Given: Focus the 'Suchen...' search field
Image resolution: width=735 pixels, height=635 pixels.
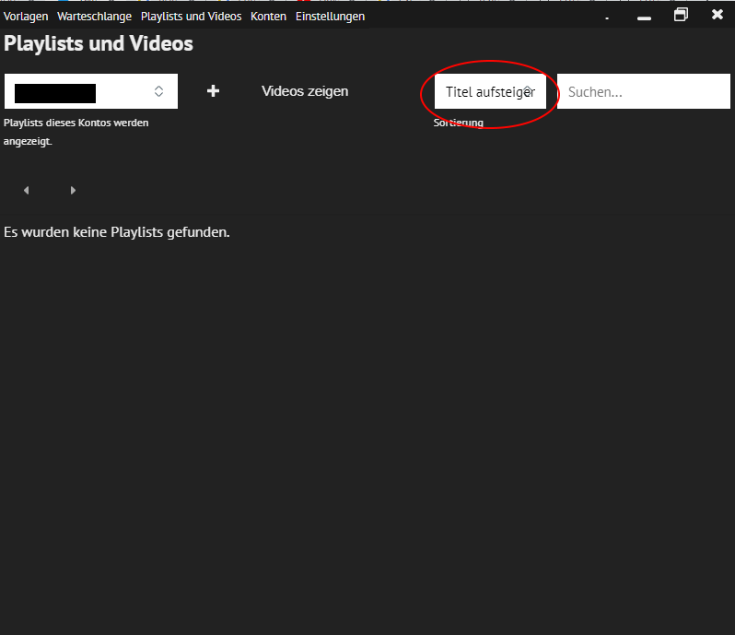Looking at the screenshot, I should pyautogui.click(x=643, y=92).
